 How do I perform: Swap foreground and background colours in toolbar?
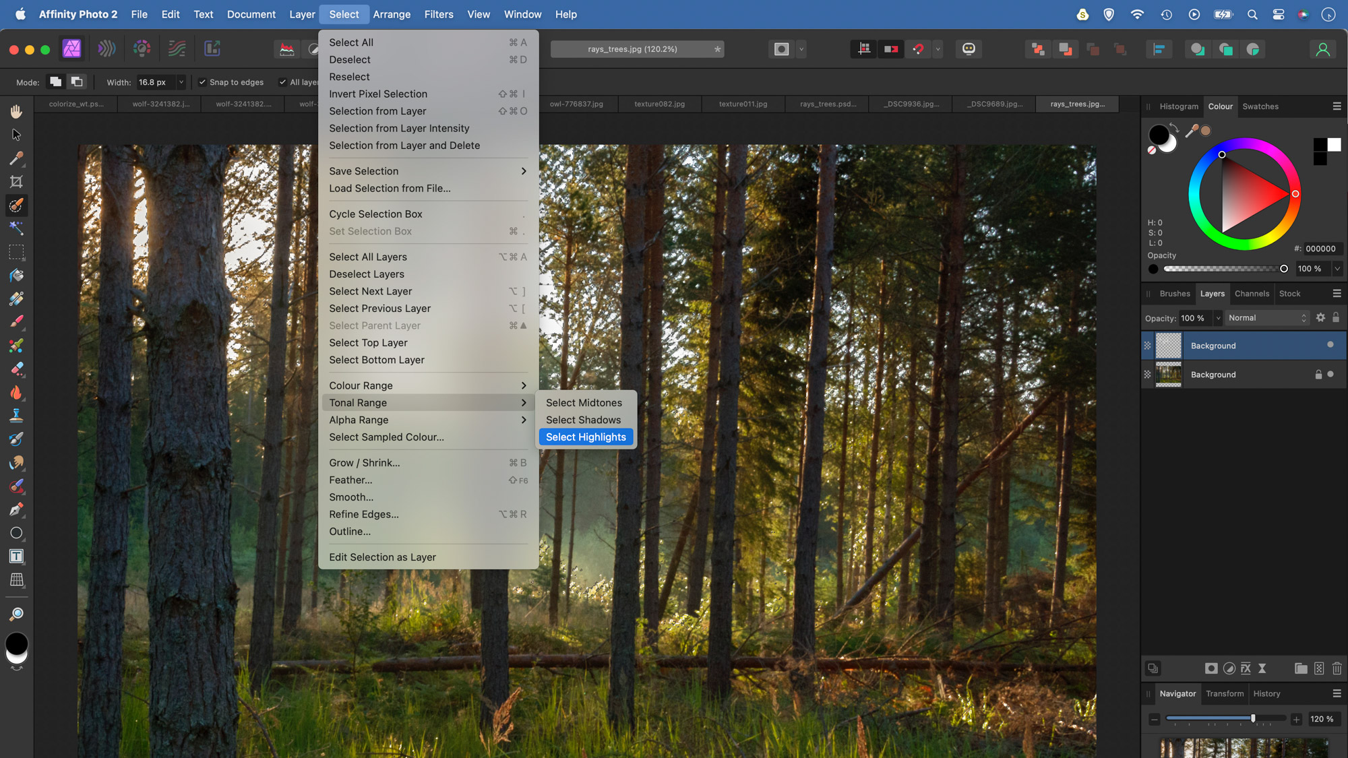click(x=16, y=668)
